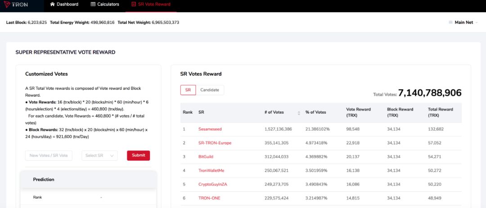Click total votes value 7,140,788,906
This screenshot has height=208, width=486.
coord(430,93)
